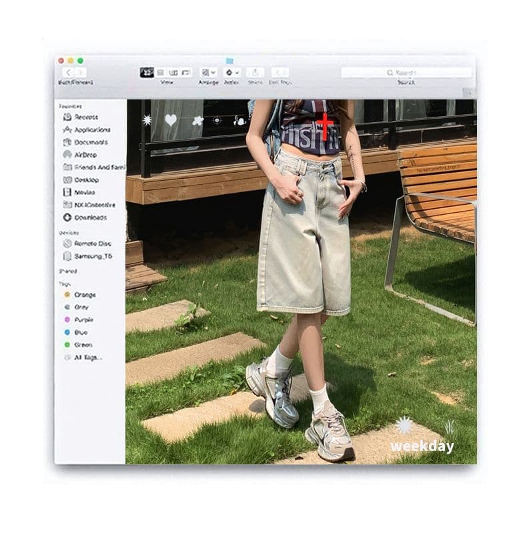Viewport: 527px width, 533px height.
Task: Open Downloads in the sidebar
Action: click(x=85, y=217)
